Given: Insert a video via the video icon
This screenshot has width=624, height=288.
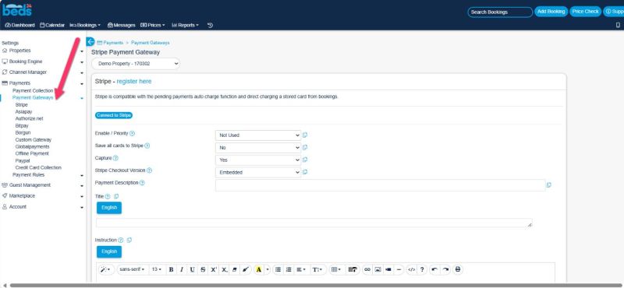Looking at the screenshot, I should point(388,269).
